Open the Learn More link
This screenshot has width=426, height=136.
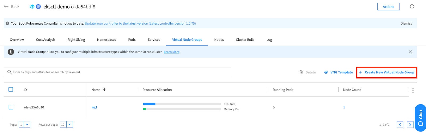[x=171, y=52]
